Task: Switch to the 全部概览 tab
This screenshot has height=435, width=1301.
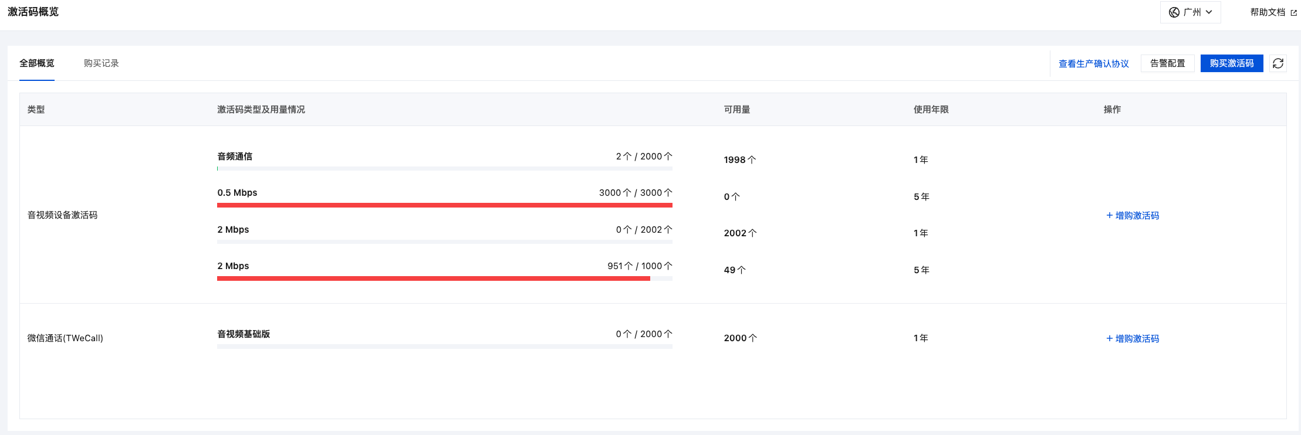Action: click(x=37, y=63)
